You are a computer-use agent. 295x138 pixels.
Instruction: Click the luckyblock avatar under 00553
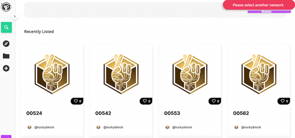pyautogui.click(x=167, y=127)
